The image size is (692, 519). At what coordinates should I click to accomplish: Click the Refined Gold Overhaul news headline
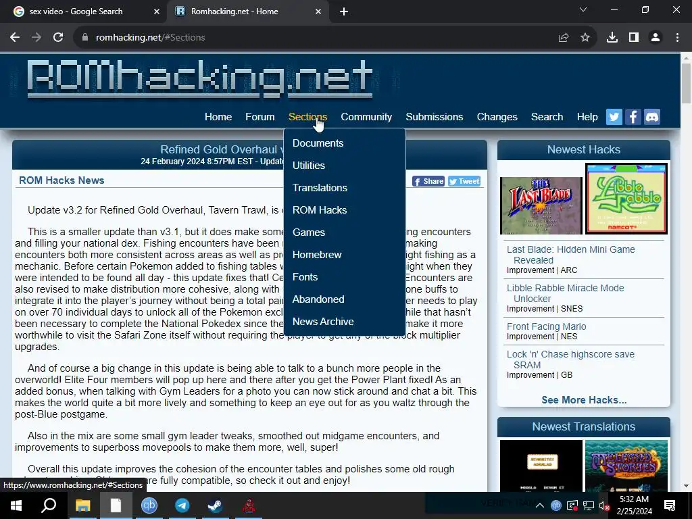(222, 149)
